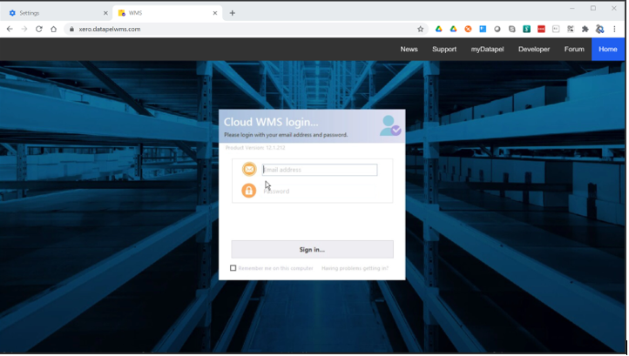The image size is (629, 356).
Task: Open the red rectangular extension icon
Action: click(x=541, y=29)
